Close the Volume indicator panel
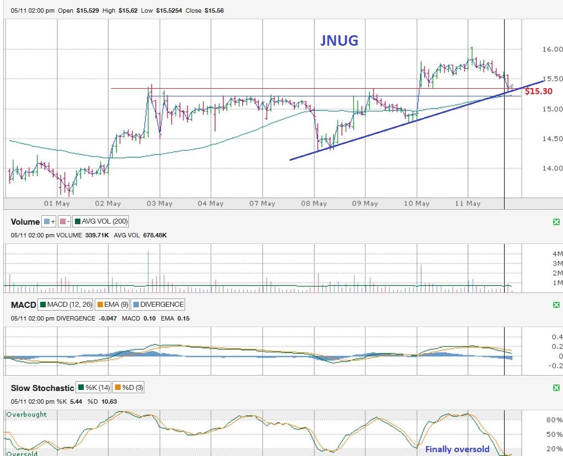 [x=556, y=222]
